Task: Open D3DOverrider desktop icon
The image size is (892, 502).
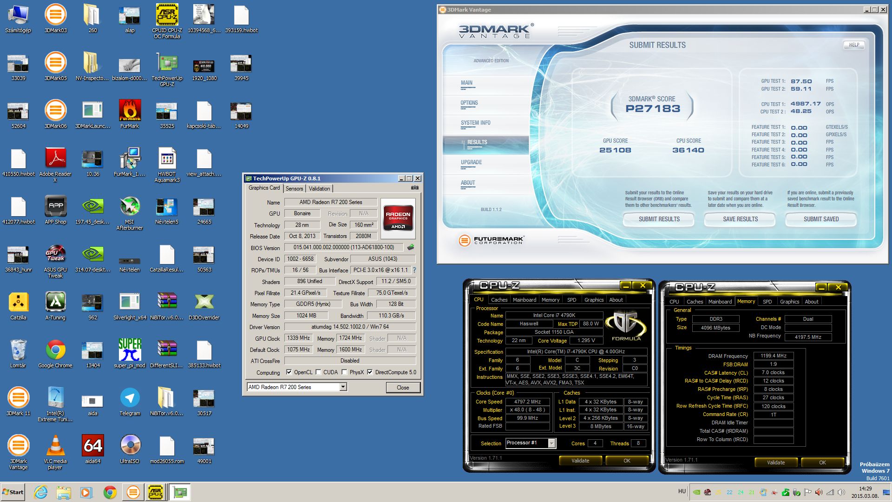Action: (x=204, y=306)
